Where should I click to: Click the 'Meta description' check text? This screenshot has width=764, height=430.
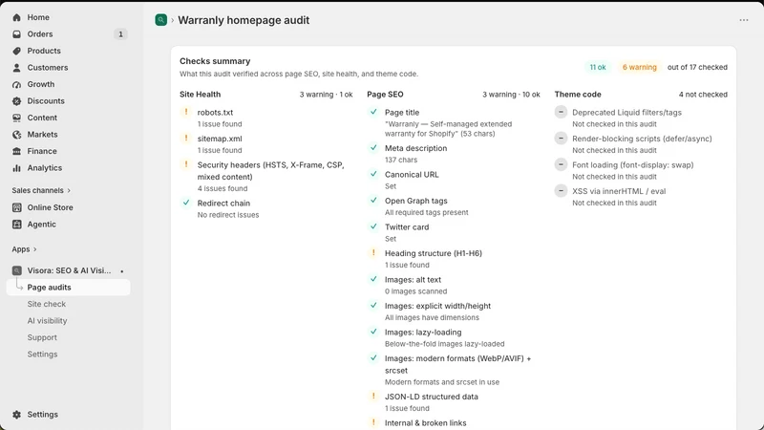415,148
